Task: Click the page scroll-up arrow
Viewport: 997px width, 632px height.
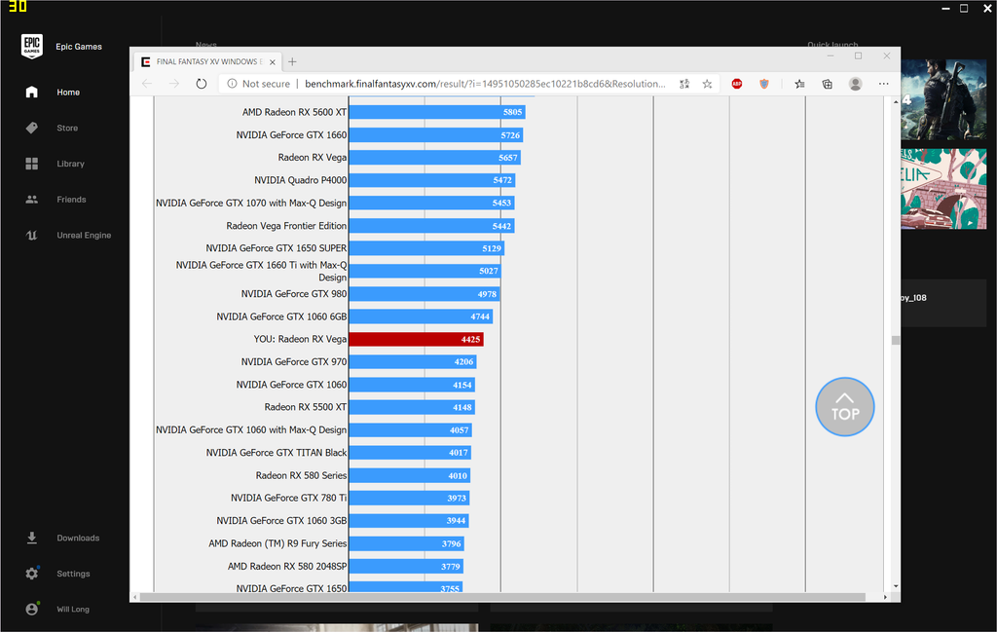Action: pyautogui.click(x=896, y=101)
